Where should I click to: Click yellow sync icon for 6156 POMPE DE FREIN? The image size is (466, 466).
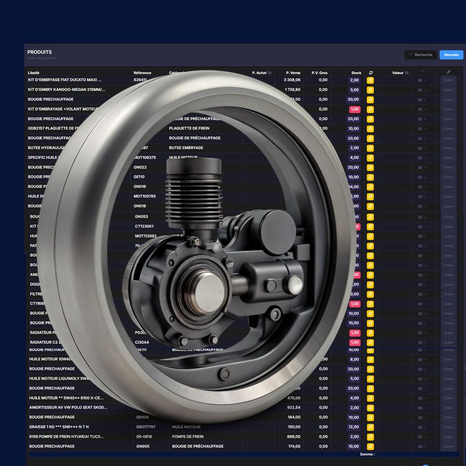[x=370, y=436]
